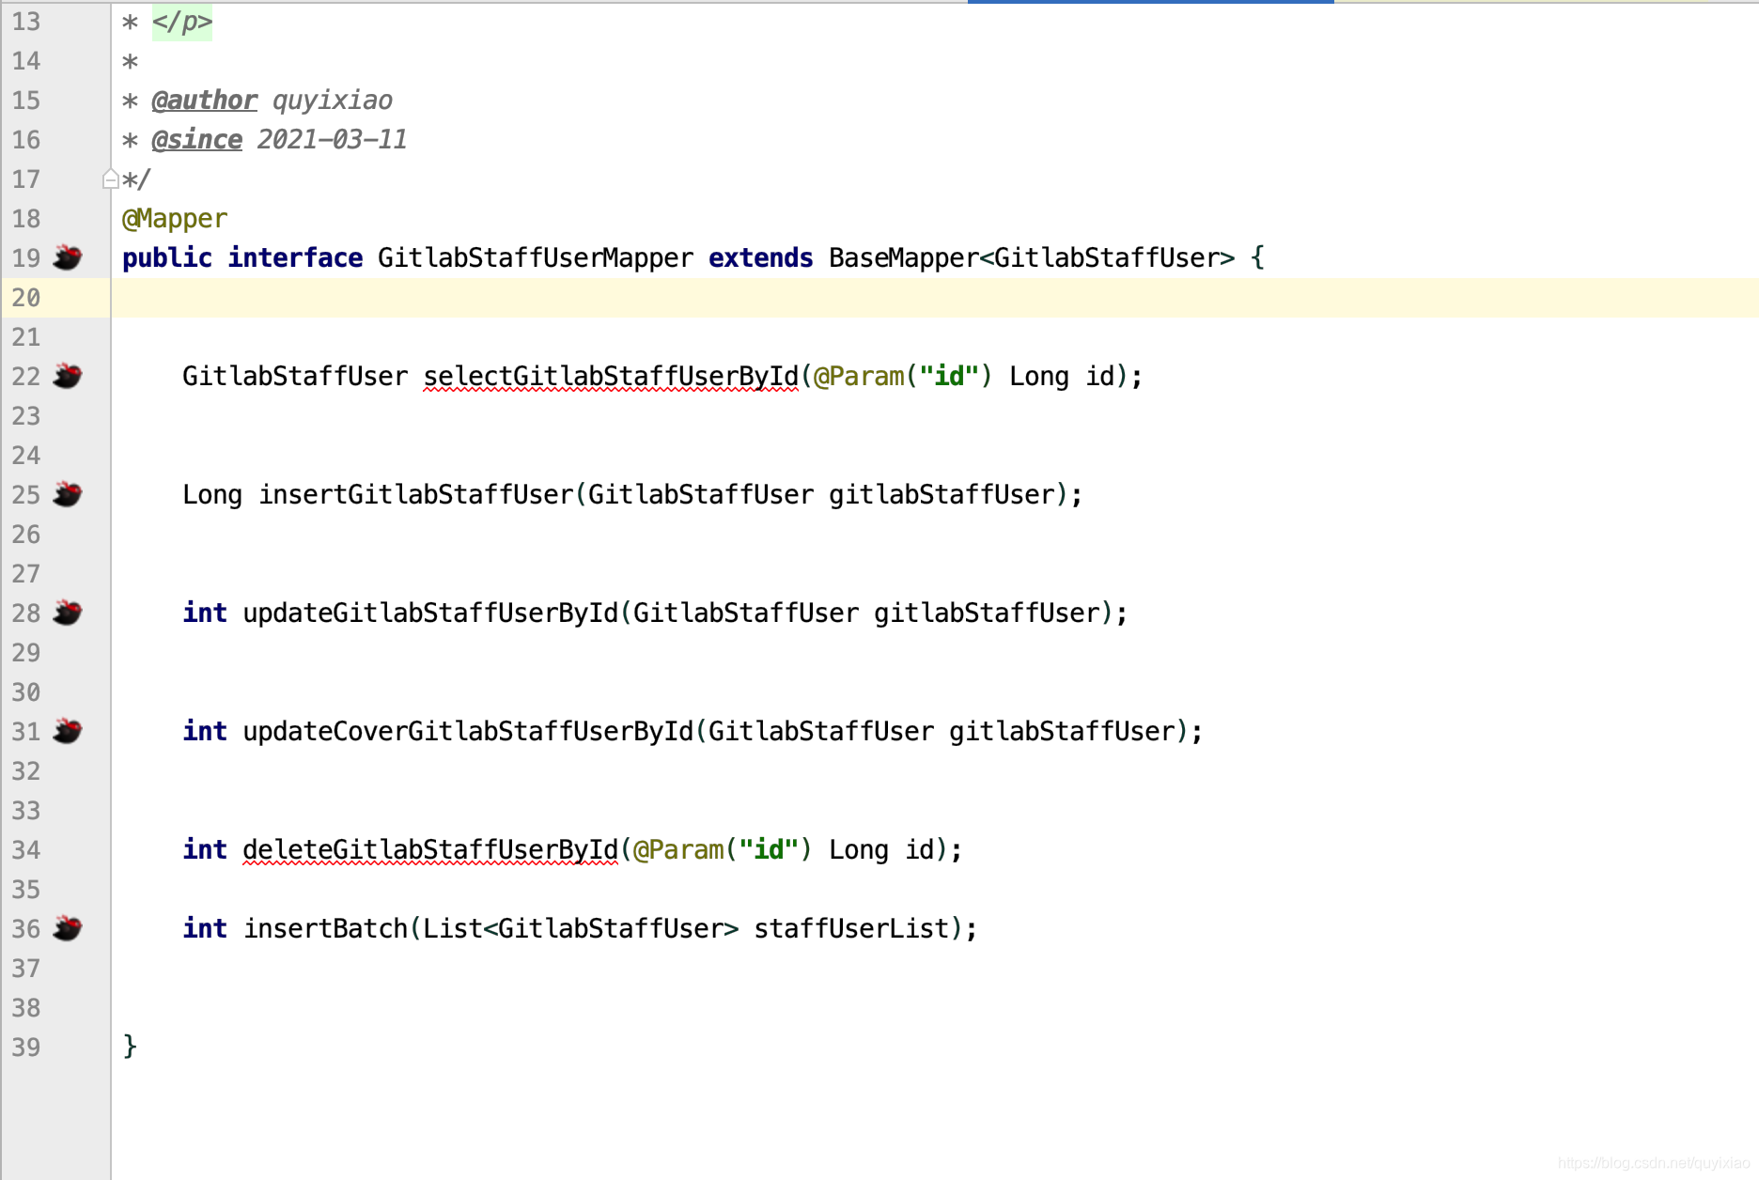Click the closing brace on line 39
The width and height of the screenshot is (1759, 1180).
tap(130, 1046)
